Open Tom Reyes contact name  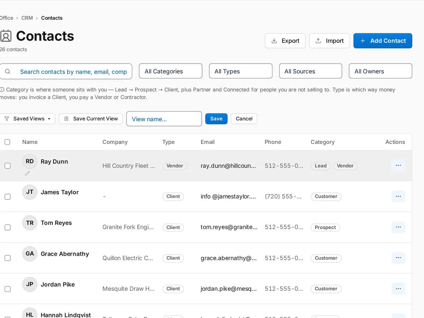(56, 223)
